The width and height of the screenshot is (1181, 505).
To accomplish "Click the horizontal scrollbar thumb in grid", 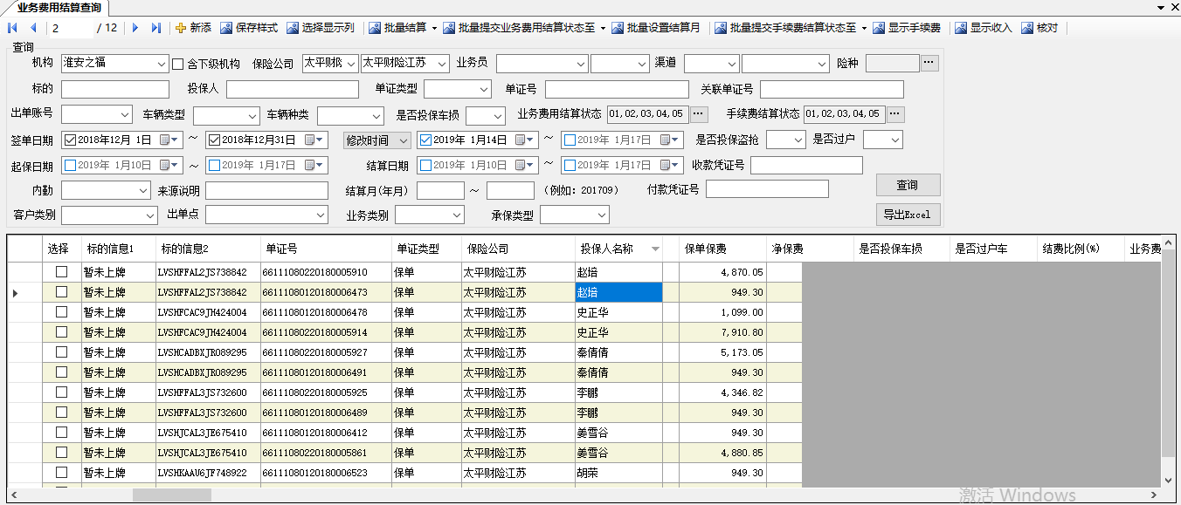I will pos(171,495).
